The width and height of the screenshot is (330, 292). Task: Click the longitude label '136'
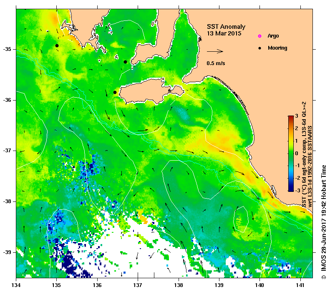(x=97, y=285)
